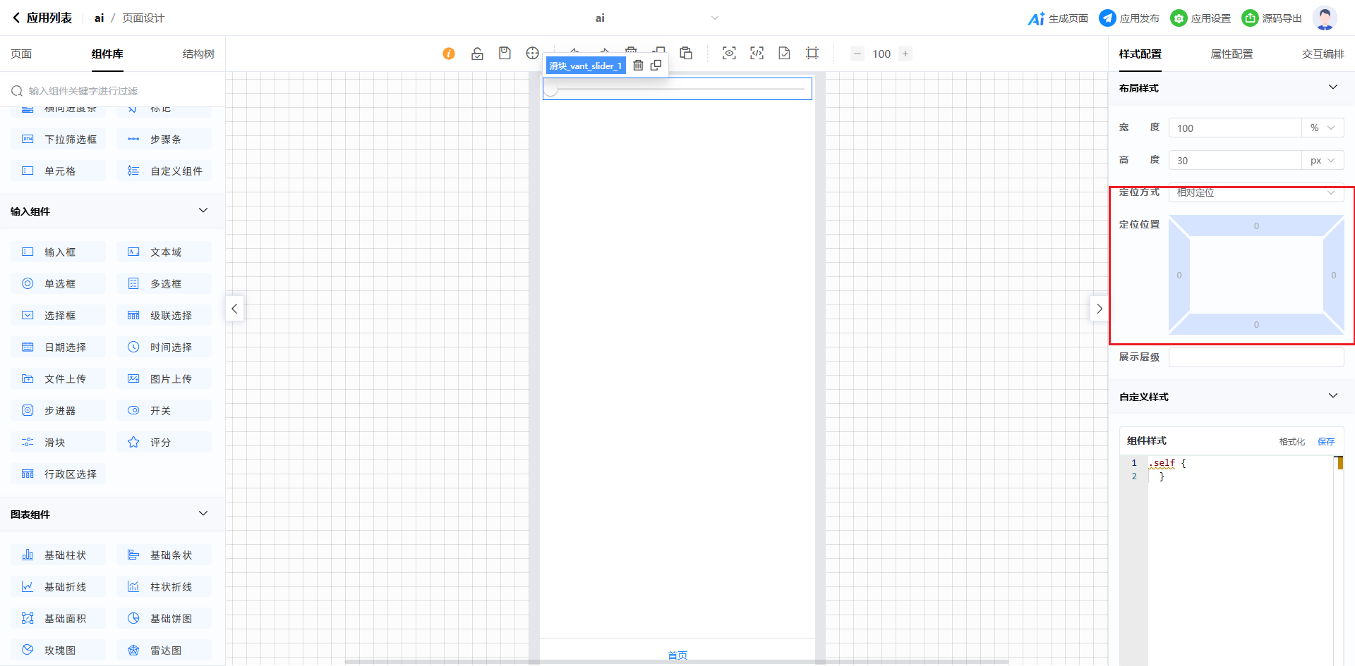Add the 单选框 radio component
Viewport: 1355px width, 666px height.
coord(59,284)
